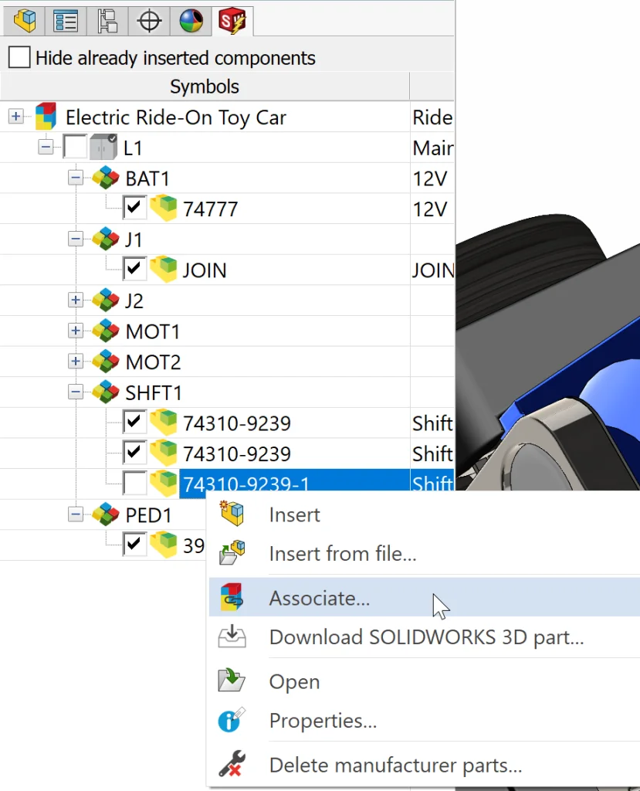The image size is (640, 791).
Task: Collapse the SHFT1 component node
Action: click(76, 392)
